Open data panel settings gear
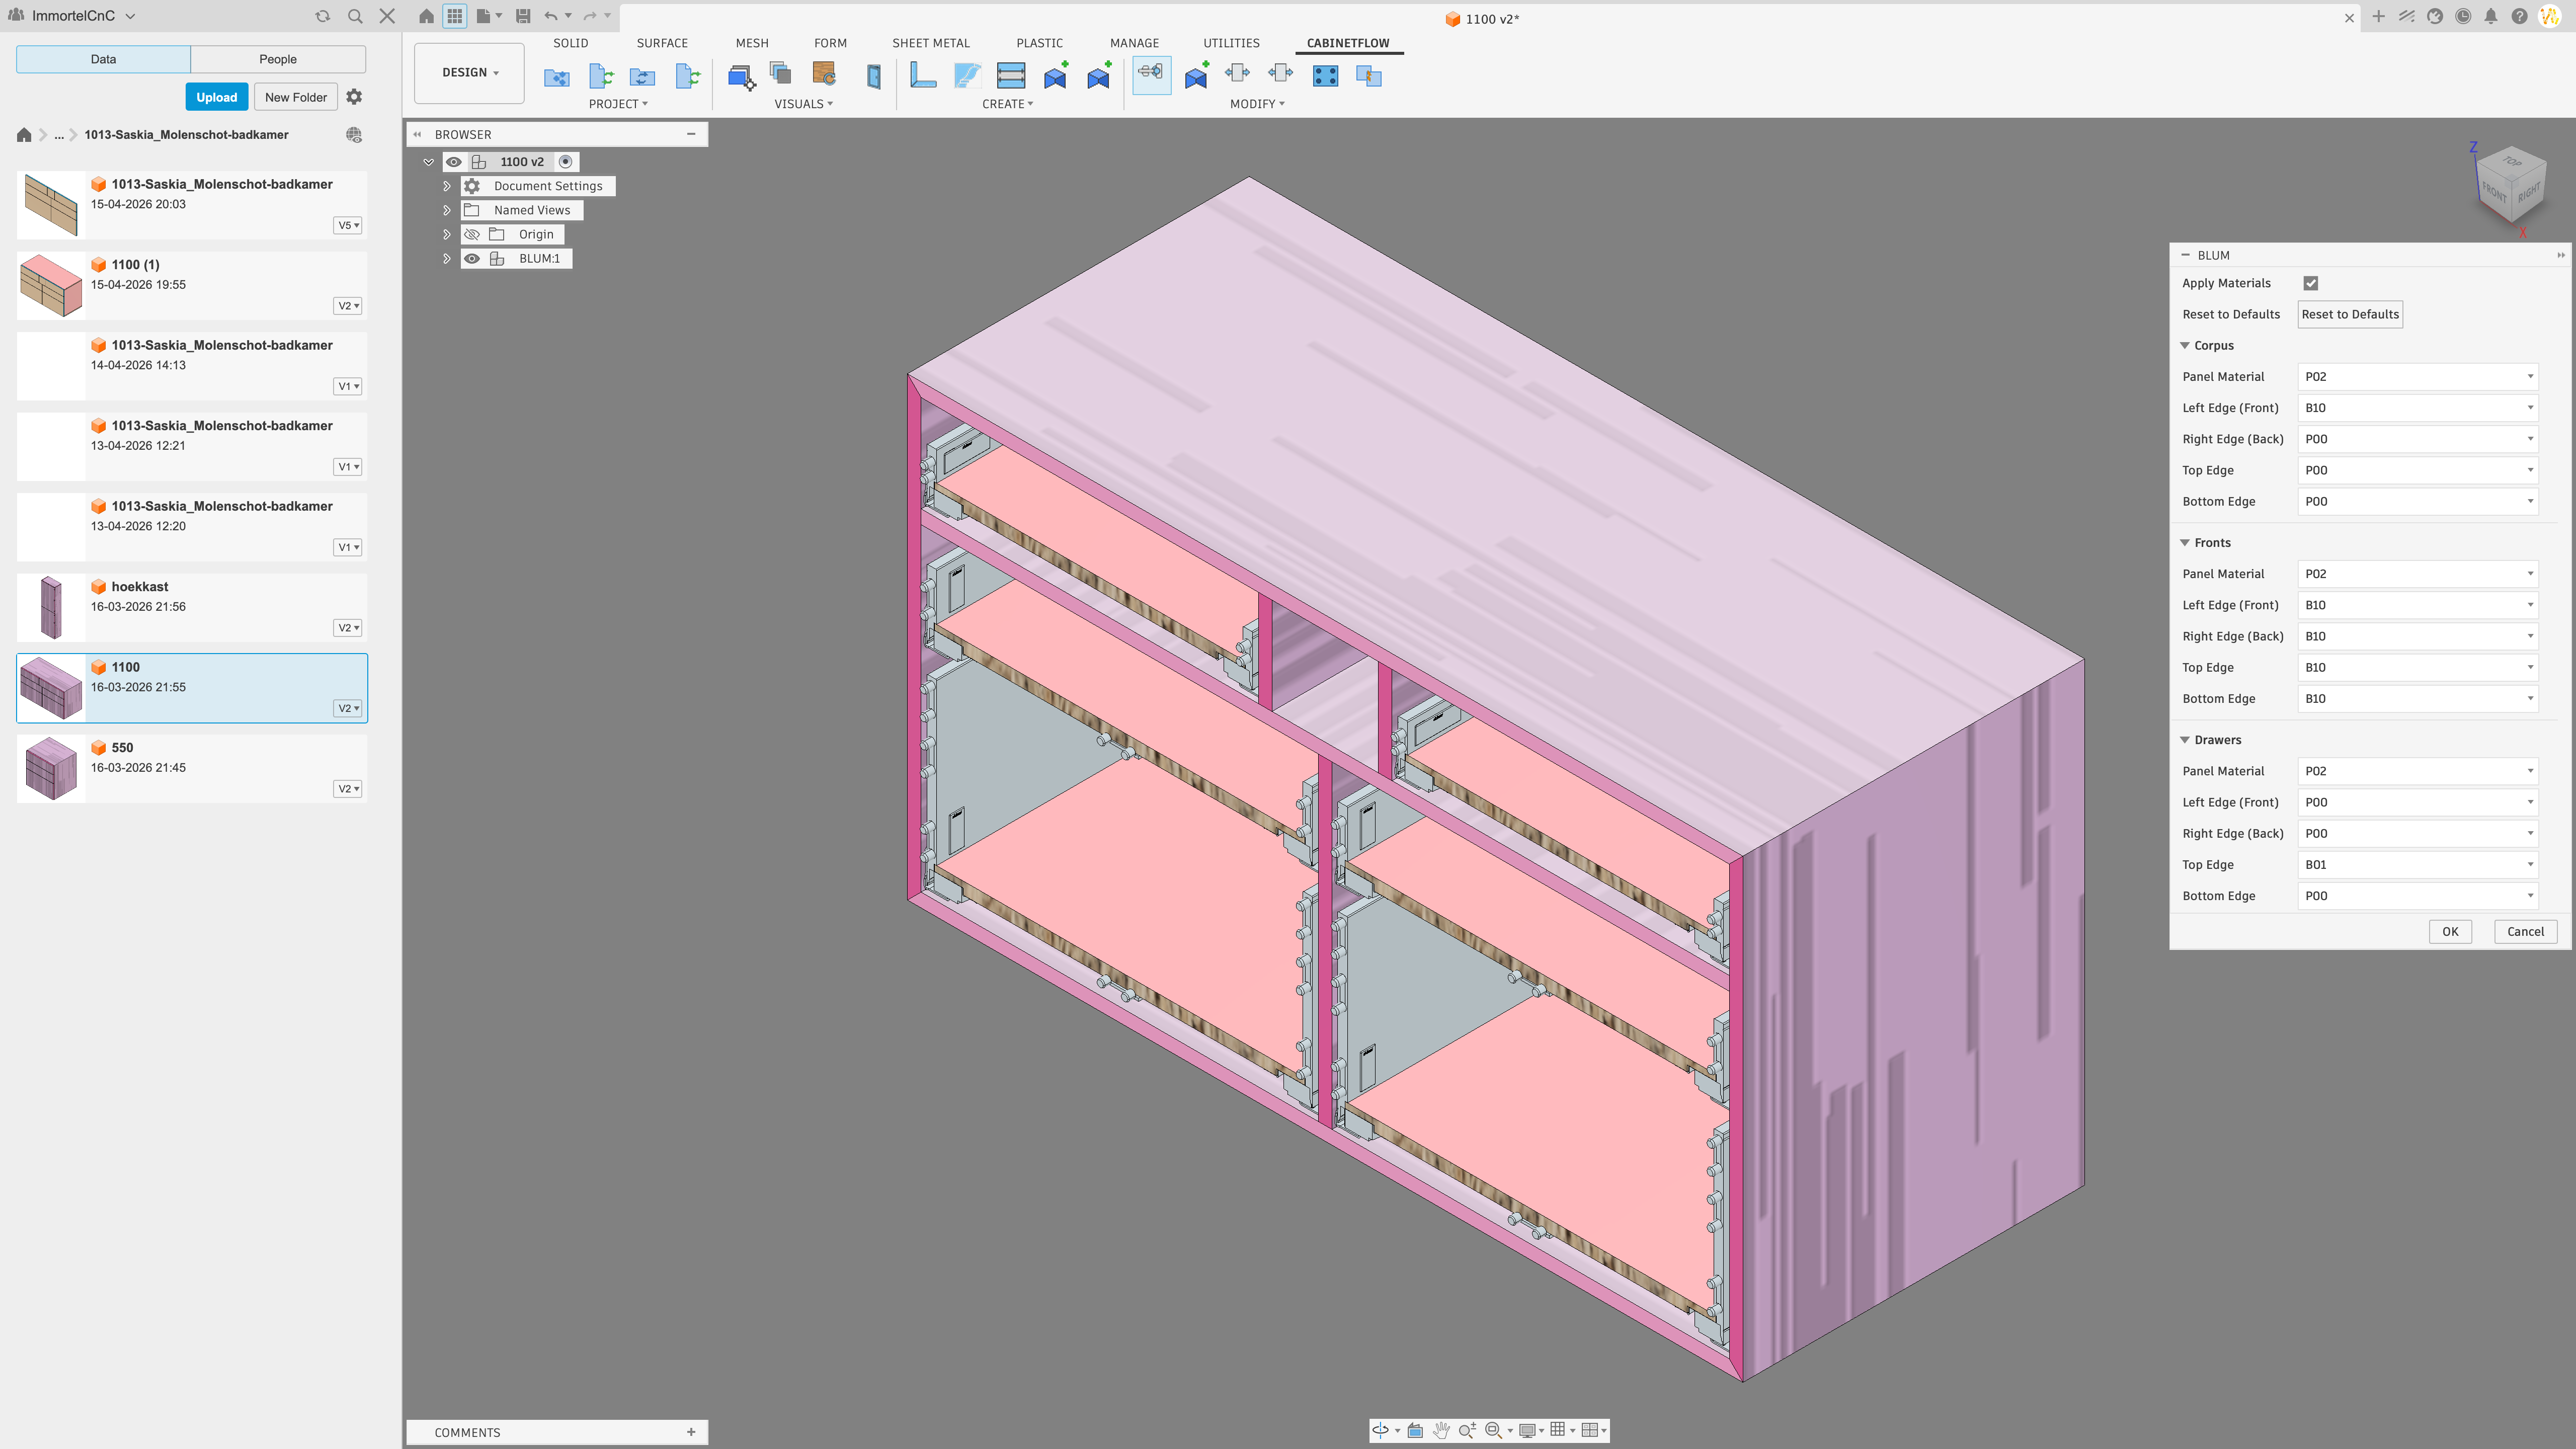 pos(354,97)
